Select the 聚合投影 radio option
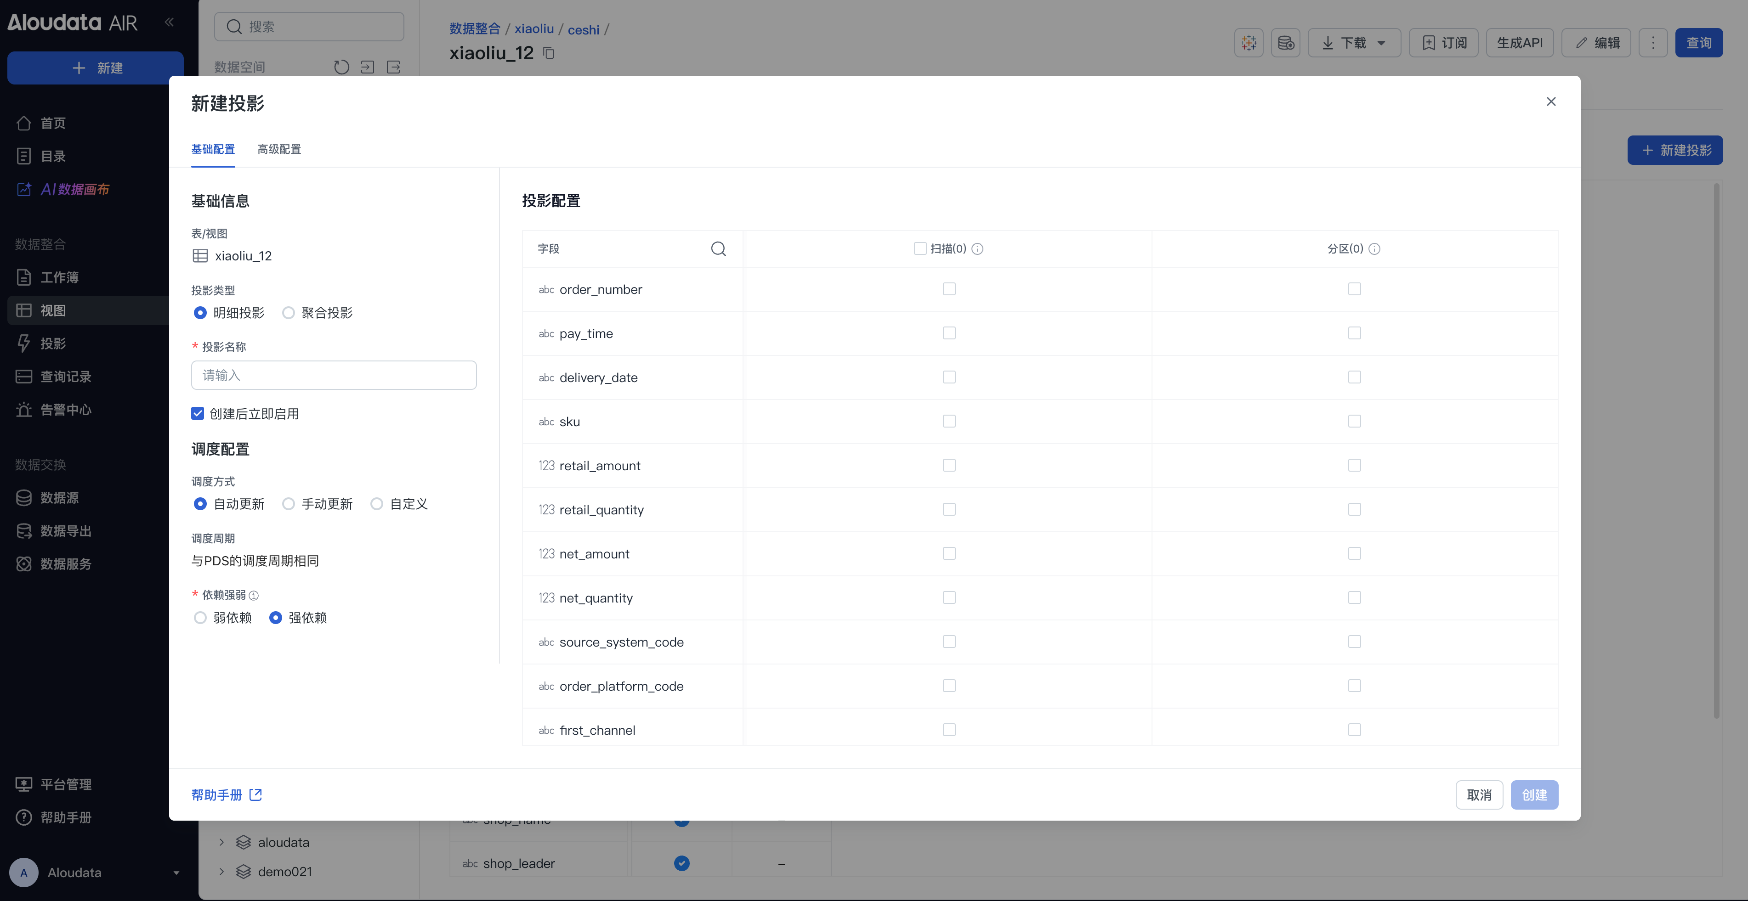1748x901 pixels. coord(289,313)
